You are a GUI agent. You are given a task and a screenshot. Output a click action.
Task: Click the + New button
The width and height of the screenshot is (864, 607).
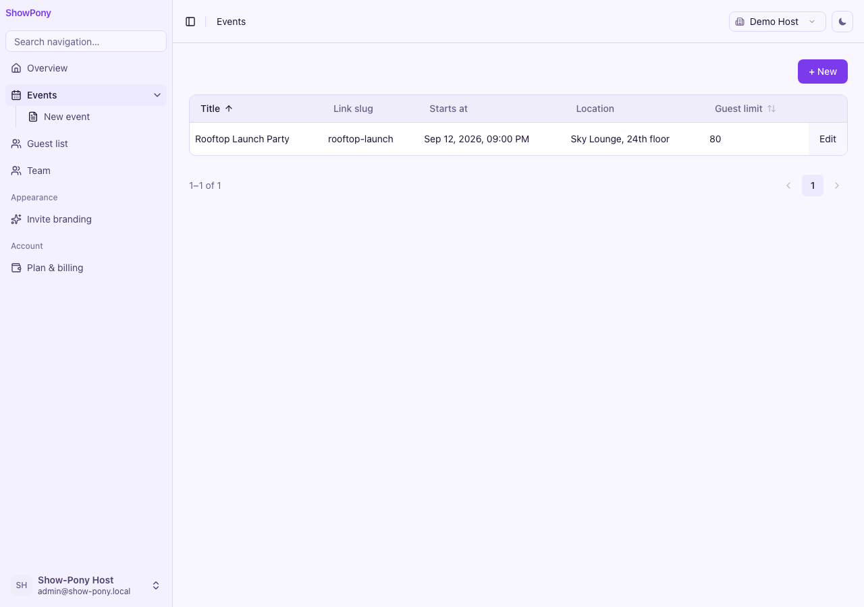pyautogui.click(x=823, y=71)
